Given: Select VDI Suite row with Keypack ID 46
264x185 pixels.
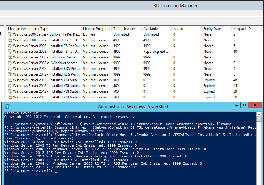Looking at the screenshot, I should 134,80.
